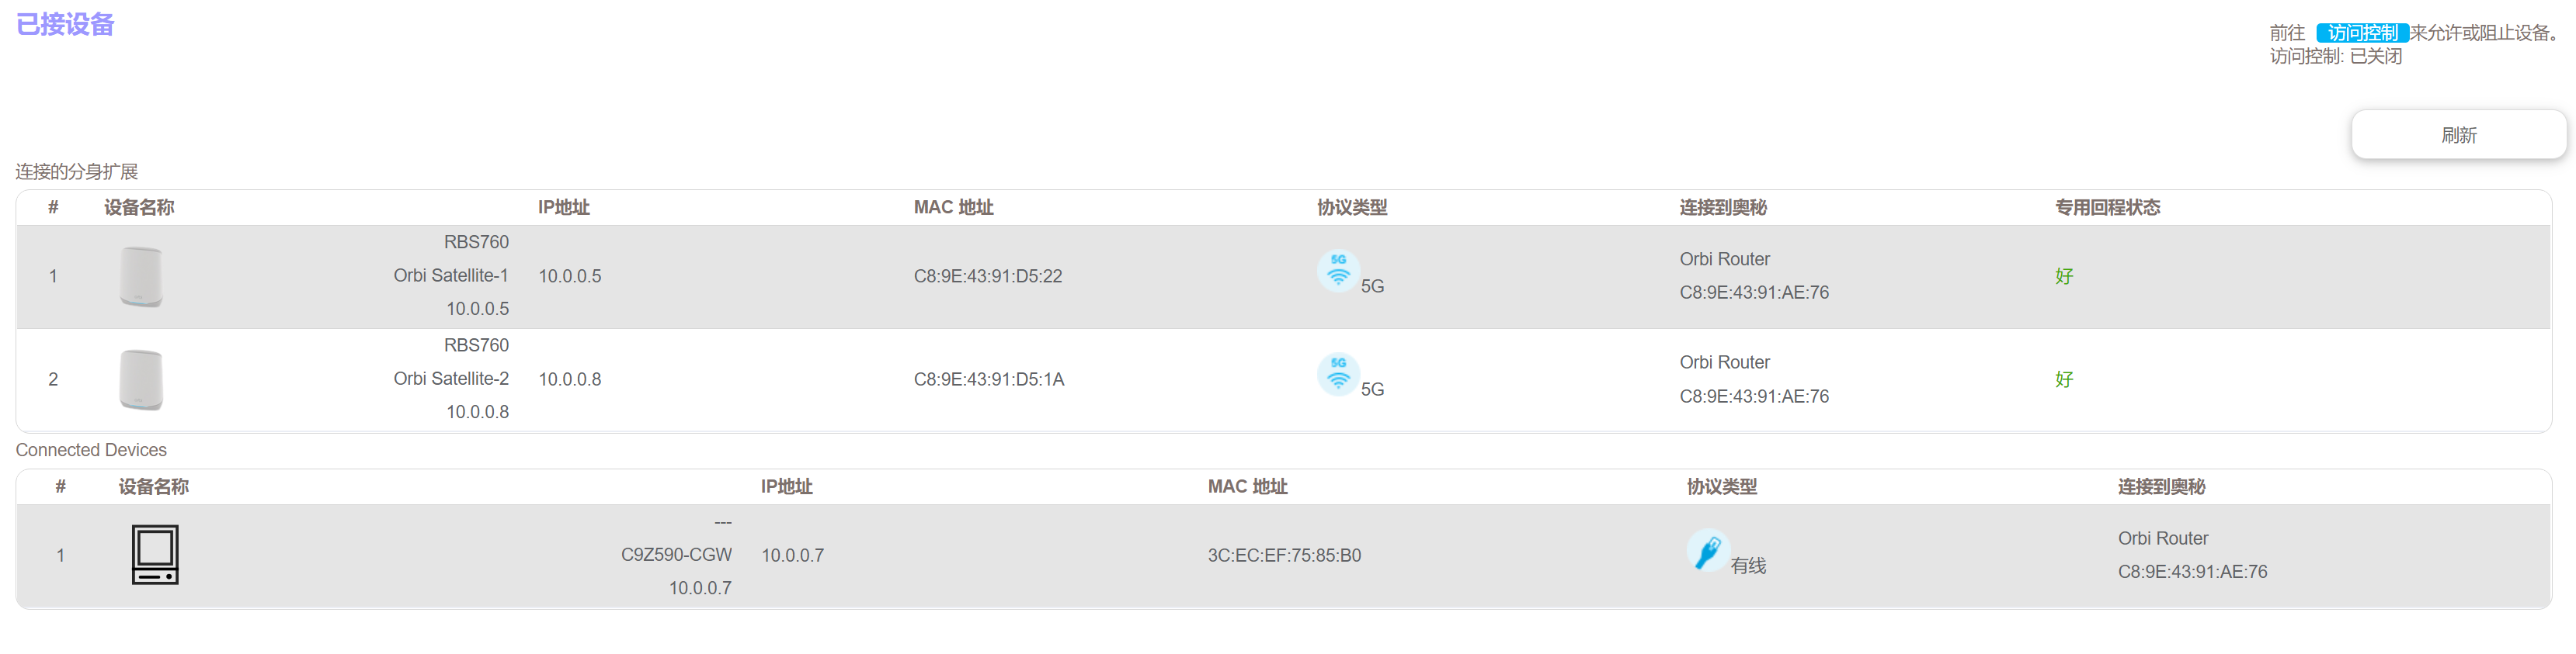Click MAC address 3C:EC:EF:75:85:B0
The height and width of the screenshot is (654, 2576).
(x=1283, y=555)
